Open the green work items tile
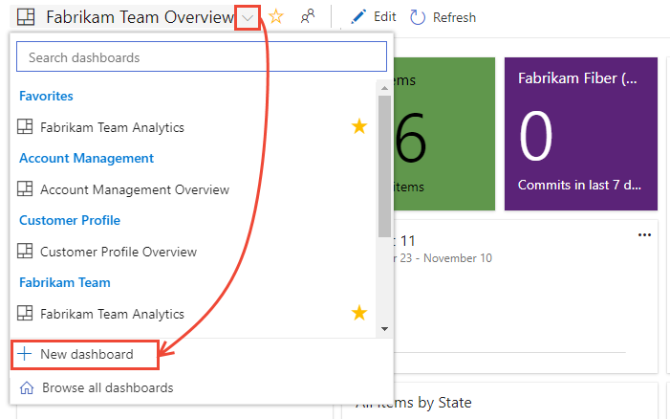 [x=444, y=134]
